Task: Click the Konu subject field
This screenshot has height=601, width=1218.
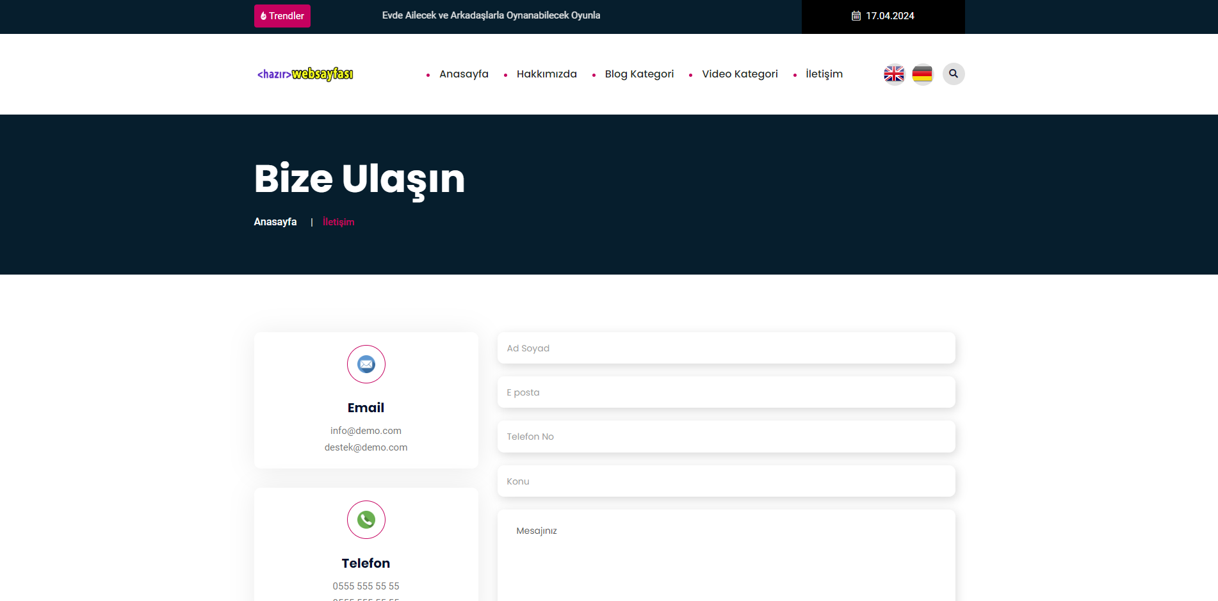Action: (726, 481)
